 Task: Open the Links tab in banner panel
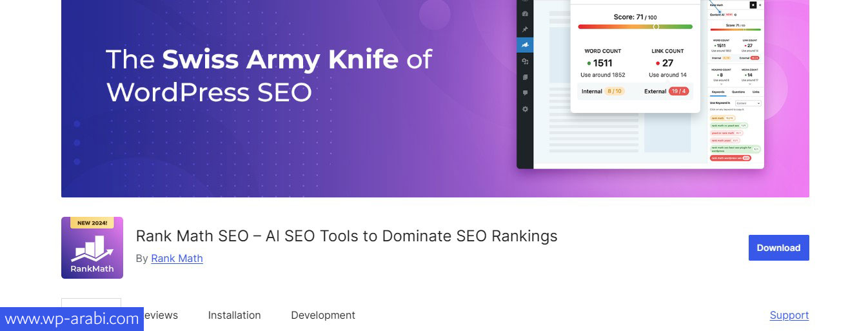(x=756, y=92)
